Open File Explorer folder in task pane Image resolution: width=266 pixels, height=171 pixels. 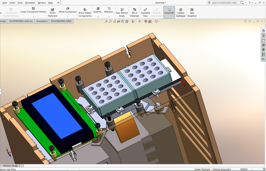263,40
